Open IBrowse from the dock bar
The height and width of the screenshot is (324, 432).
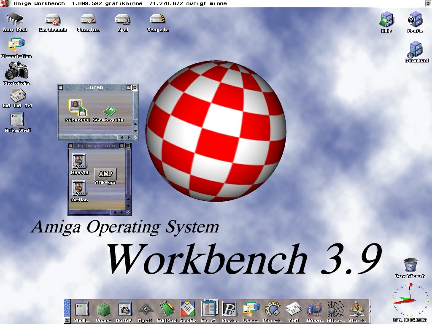click(x=314, y=309)
